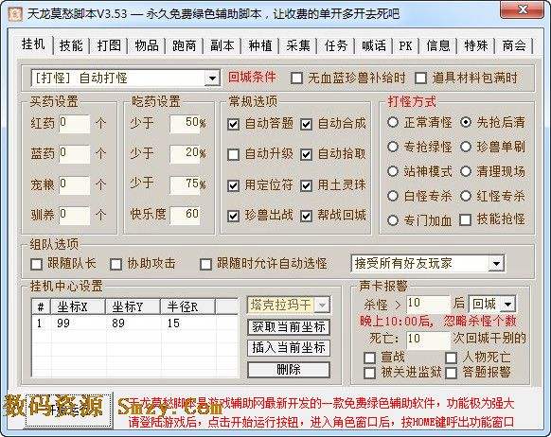Enable 跟随队长 checkbox
Image resolution: width=551 pixels, height=437 pixels.
pos(37,264)
